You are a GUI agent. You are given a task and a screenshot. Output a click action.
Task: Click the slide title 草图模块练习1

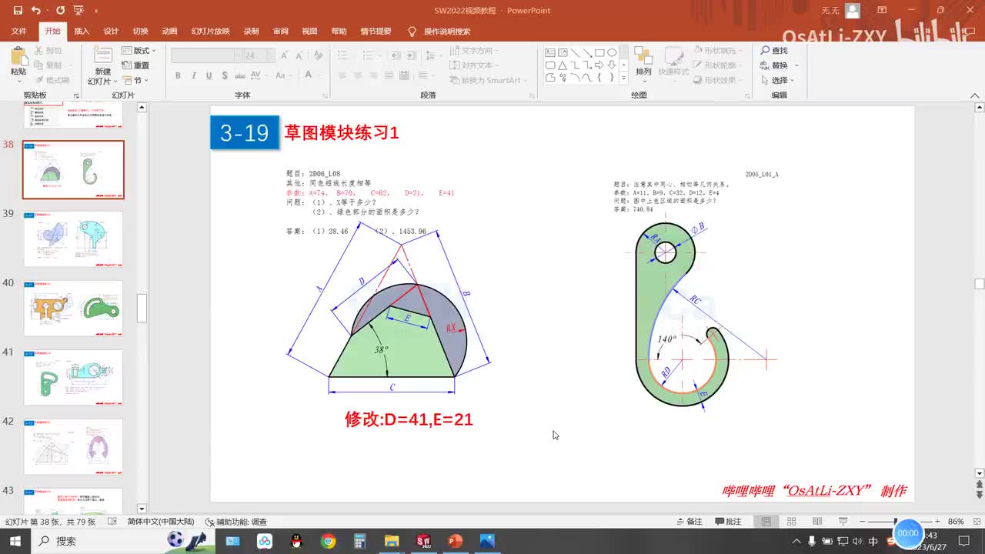(x=342, y=132)
